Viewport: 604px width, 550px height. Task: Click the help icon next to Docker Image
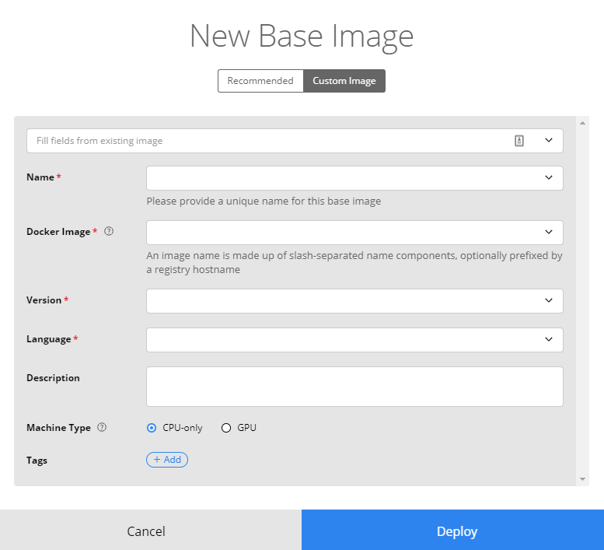pyautogui.click(x=109, y=231)
